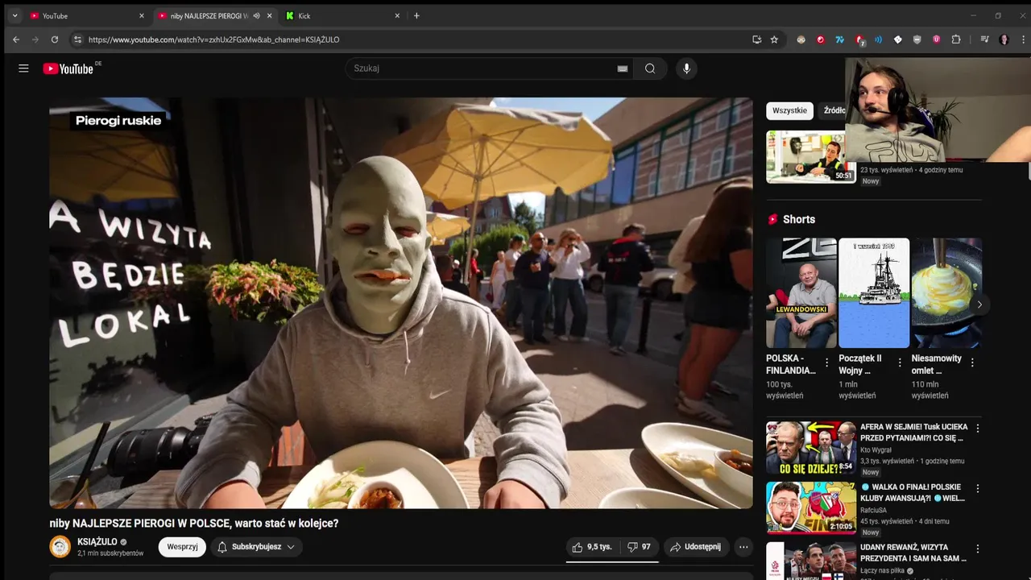Click the Wesprzyj button
The width and height of the screenshot is (1031, 580).
tap(182, 547)
